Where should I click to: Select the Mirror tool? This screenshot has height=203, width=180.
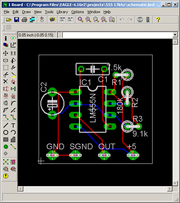coord(6,60)
